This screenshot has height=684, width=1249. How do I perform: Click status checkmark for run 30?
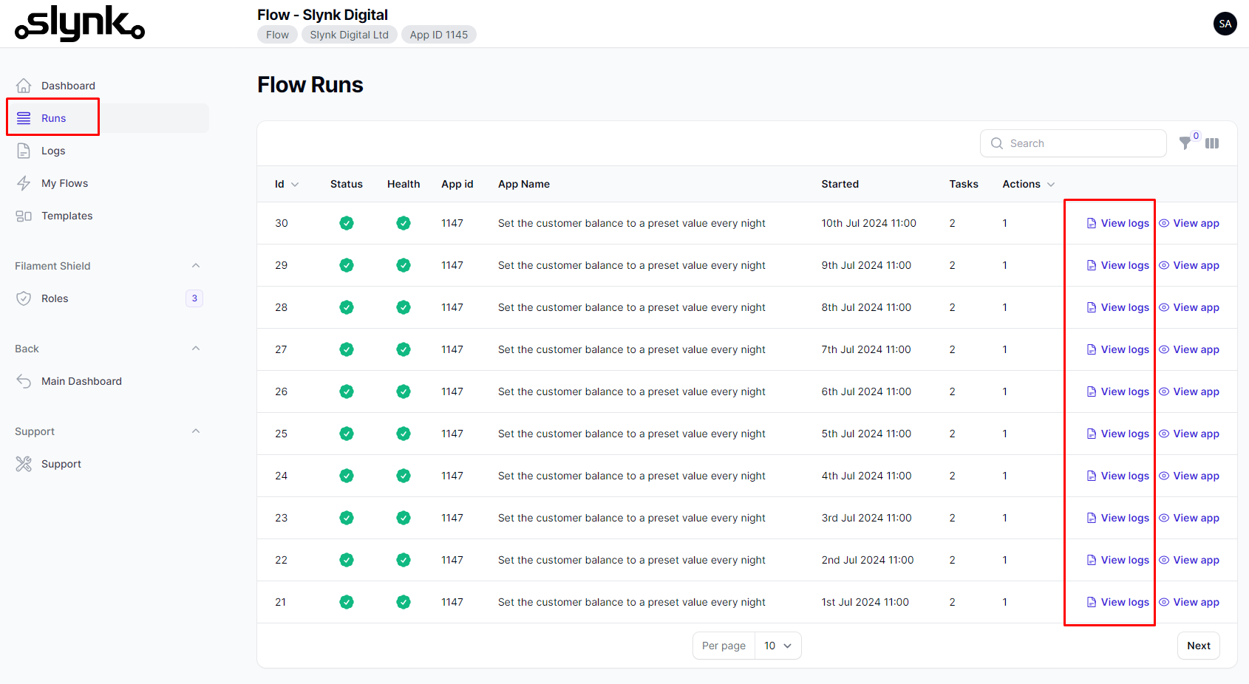[346, 223]
